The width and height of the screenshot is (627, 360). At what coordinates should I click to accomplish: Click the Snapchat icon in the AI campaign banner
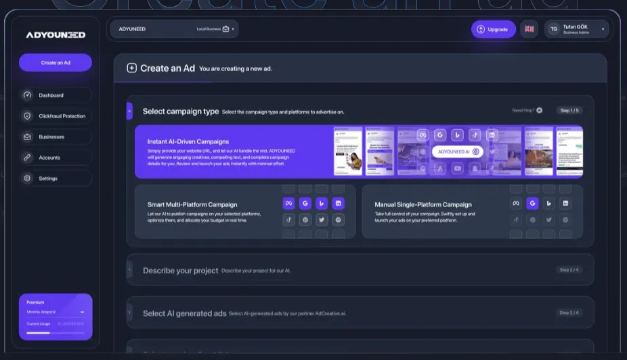pos(475,168)
